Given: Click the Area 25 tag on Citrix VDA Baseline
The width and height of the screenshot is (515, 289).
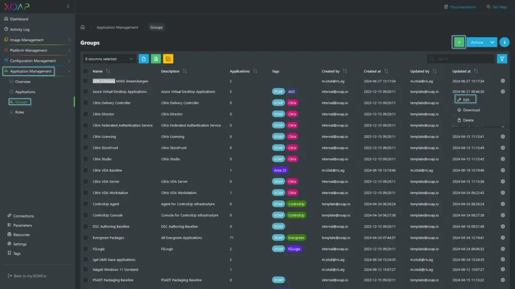Looking at the screenshot, I should click(x=280, y=170).
